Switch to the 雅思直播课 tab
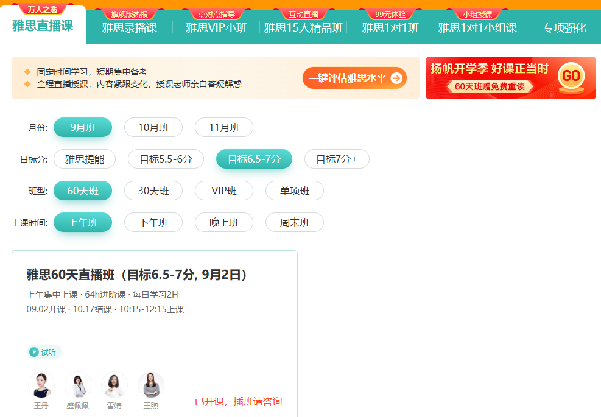 tap(43, 26)
